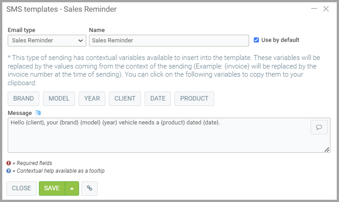Viewport: 339px width, 202px height.
Task: Copy the BRAND variable
Action: tap(24, 98)
